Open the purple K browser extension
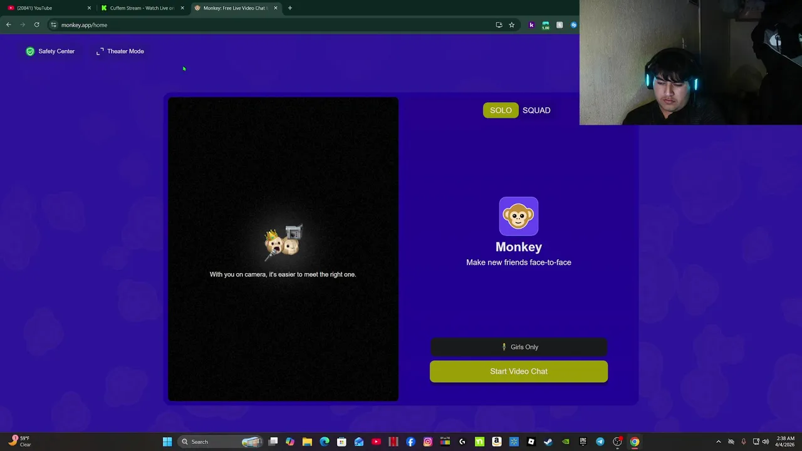This screenshot has height=451, width=802. pyautogui.click(x=532, y=25)
